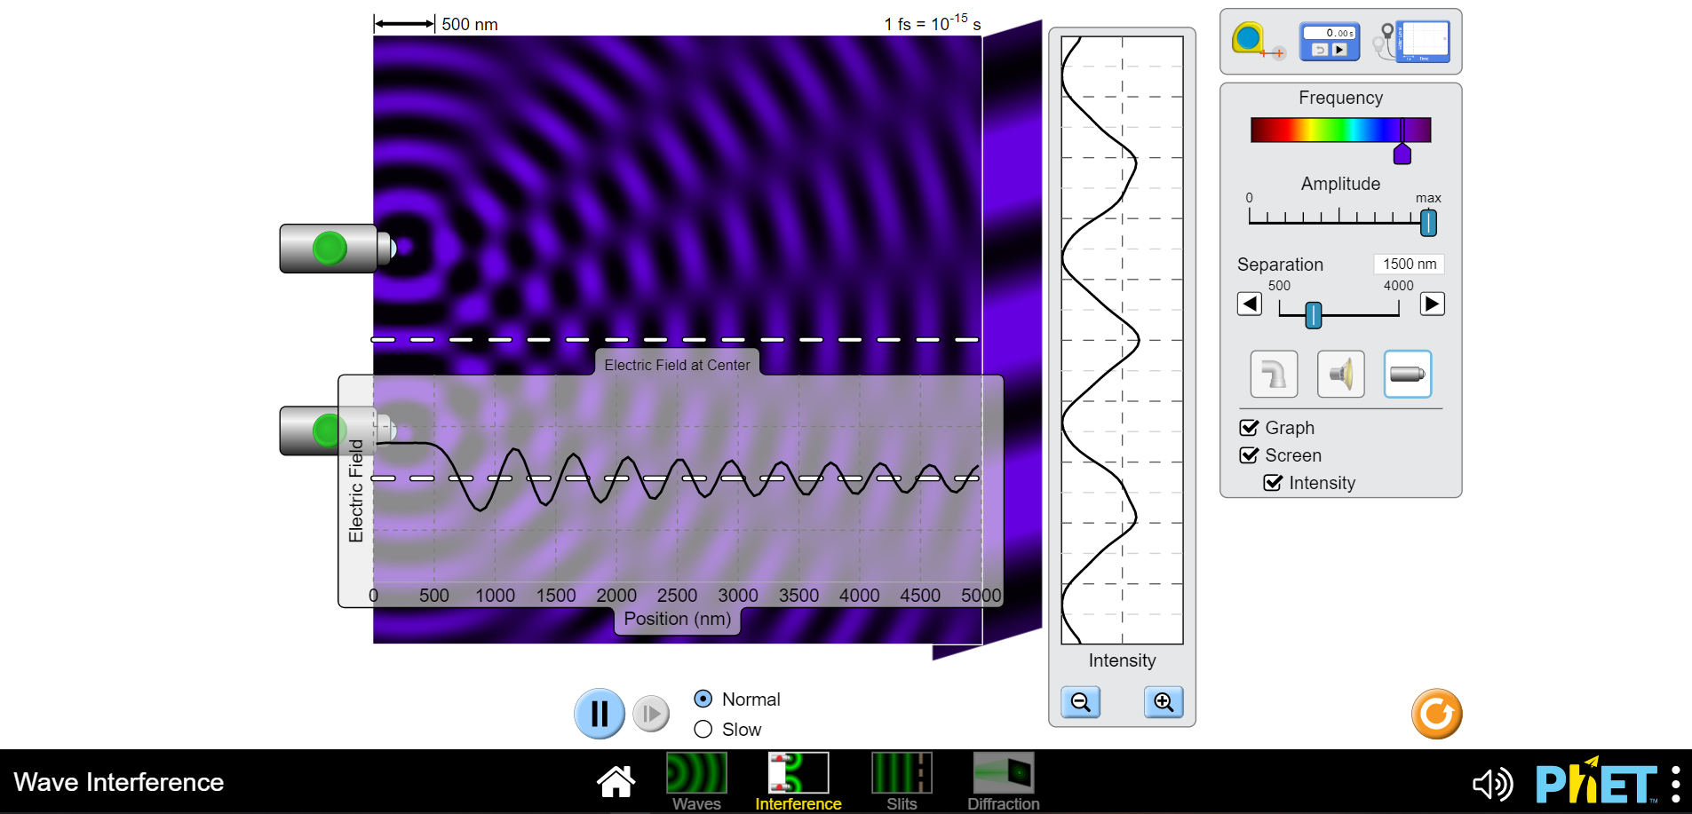Select the Slow playback speed radio button
This screenshot has width=1692, height=814.
pyautogui.click(x=703, y=729)
